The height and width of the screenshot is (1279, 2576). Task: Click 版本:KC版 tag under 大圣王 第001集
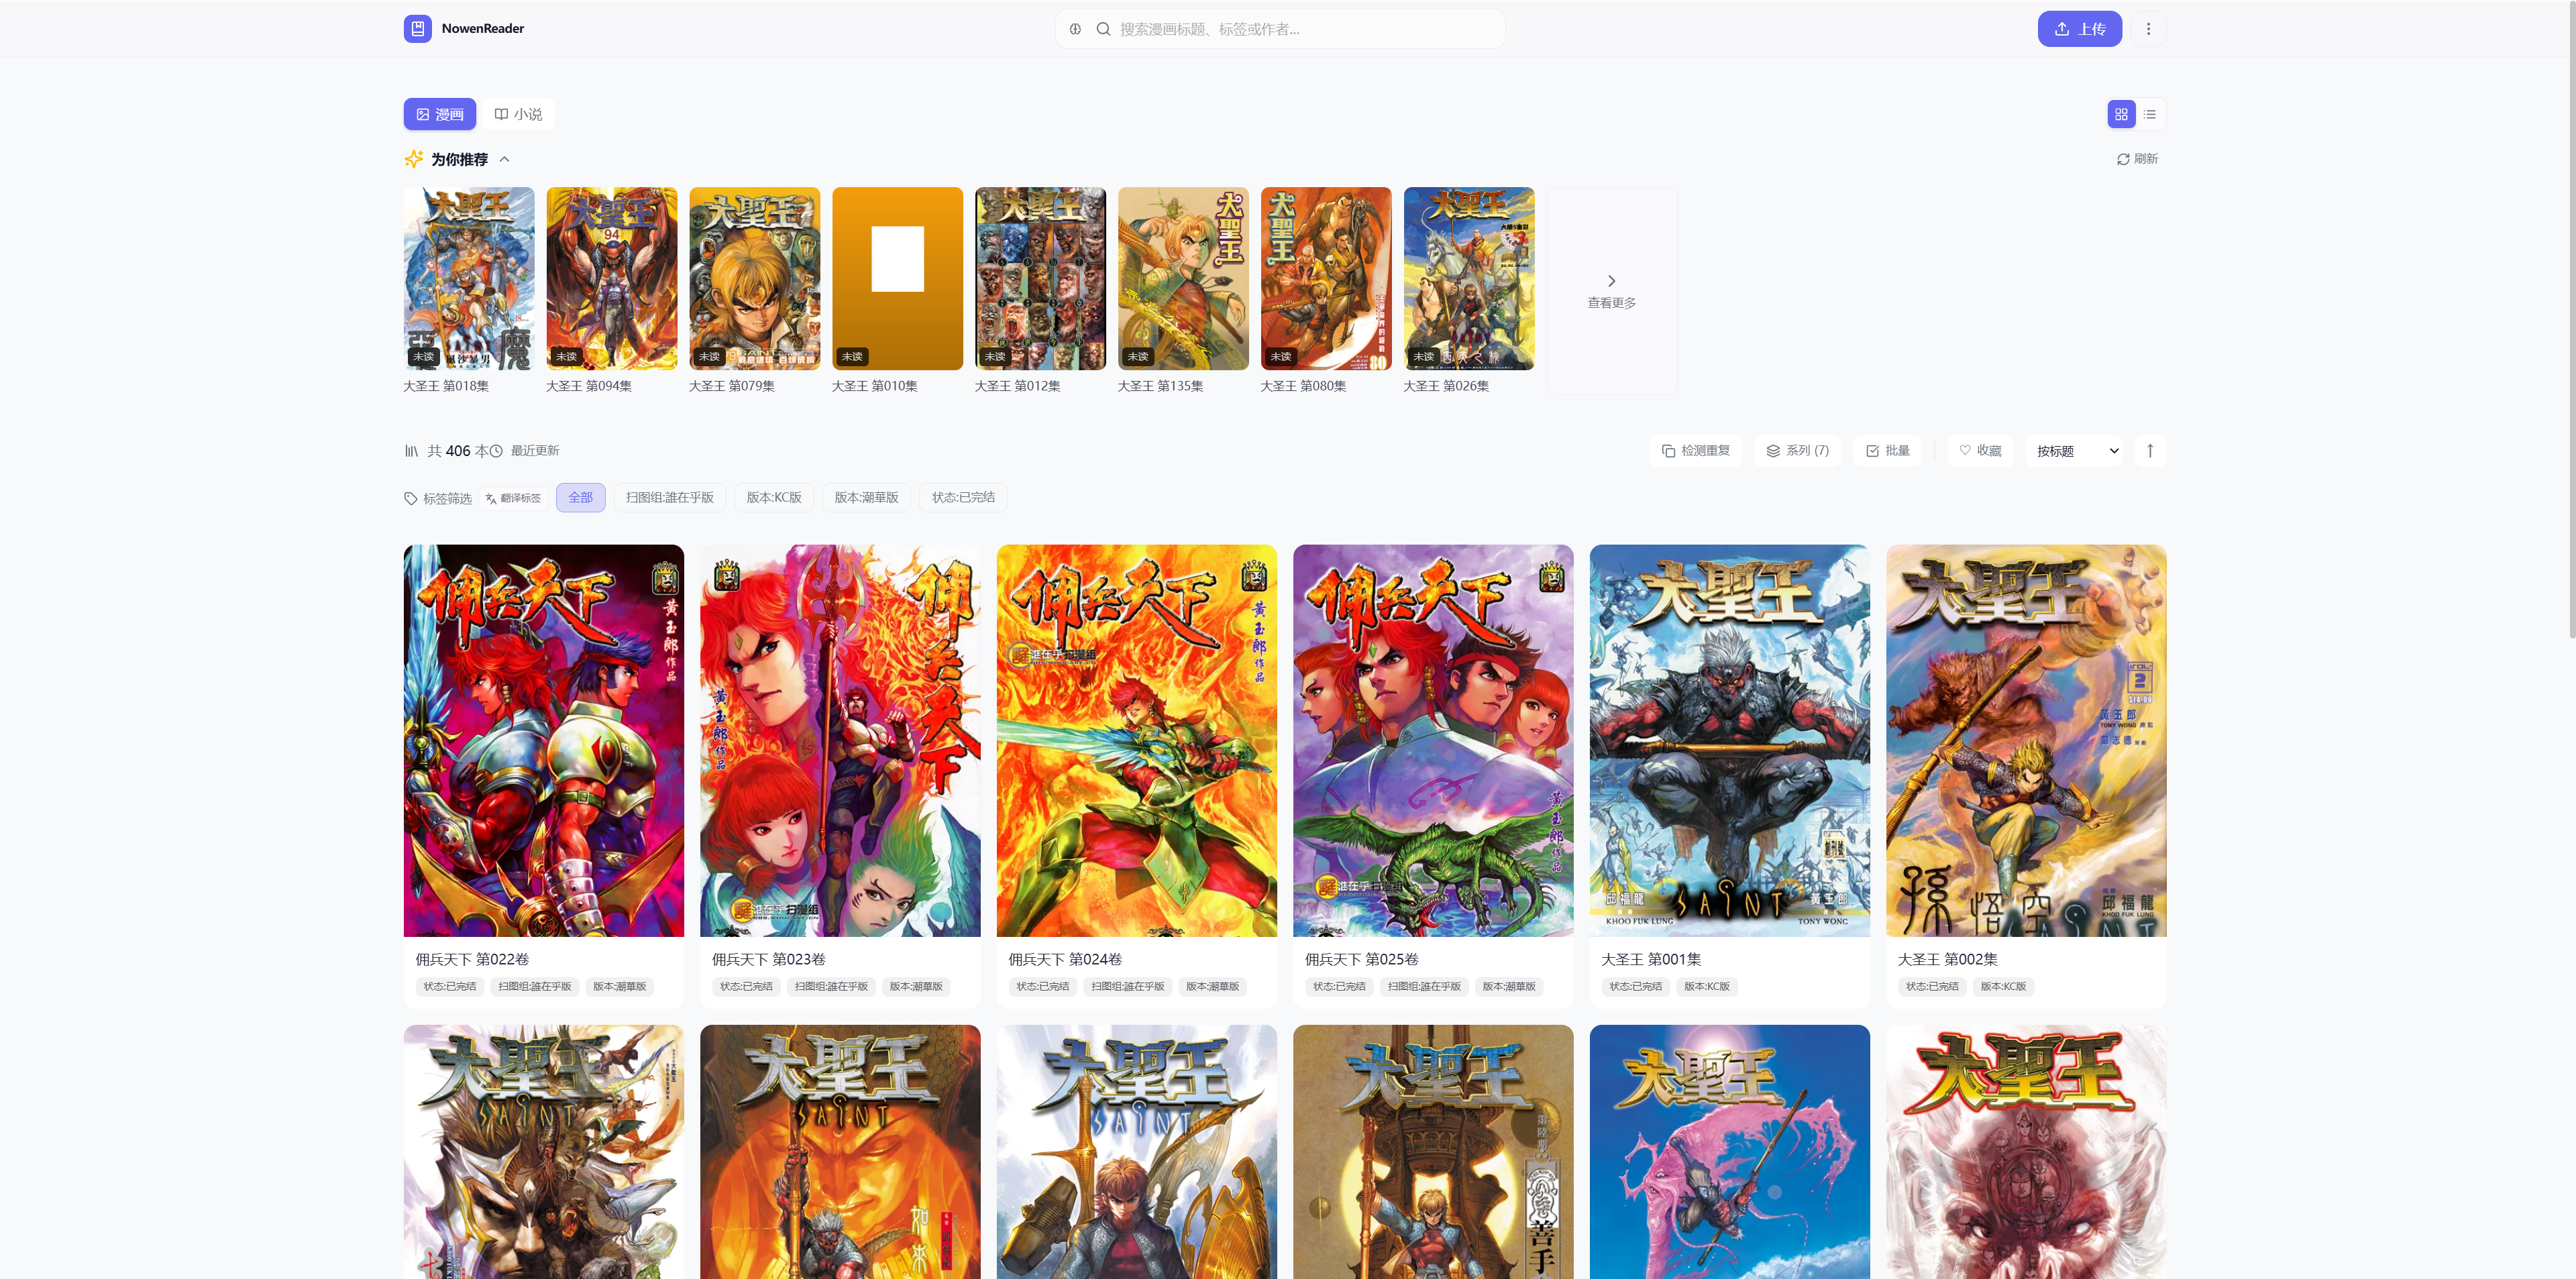pos(1707,987)
